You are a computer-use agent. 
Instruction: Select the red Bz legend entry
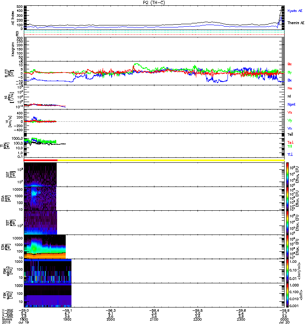point(290,64)
